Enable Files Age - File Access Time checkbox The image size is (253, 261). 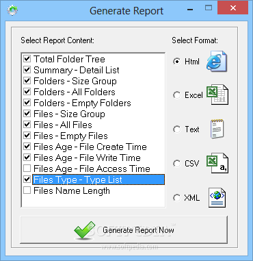tap(27, 169)
